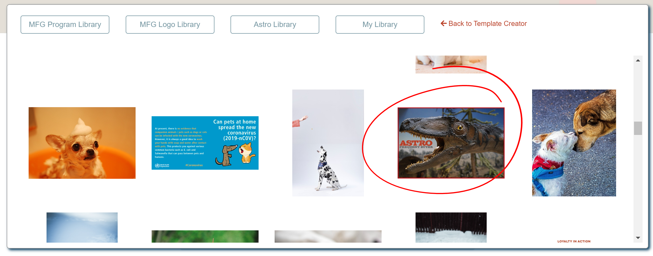Switch to MFG Logo Library
The width and height of the screenshot is (653, 256).
170,25
